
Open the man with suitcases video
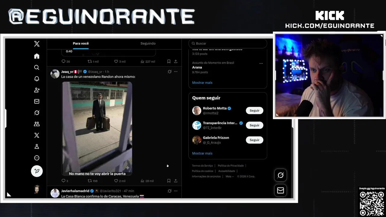click(97, 129)
